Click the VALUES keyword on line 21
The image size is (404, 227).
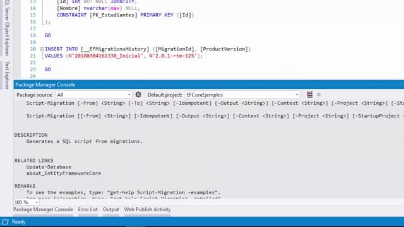click(x=54, y=55)
